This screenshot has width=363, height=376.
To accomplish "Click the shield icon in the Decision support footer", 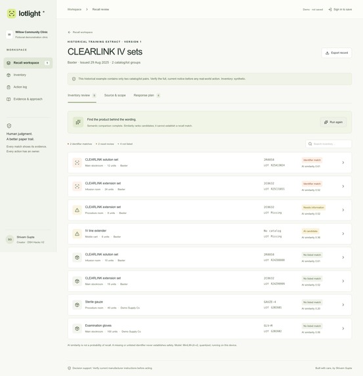I will tap(70, 368).
